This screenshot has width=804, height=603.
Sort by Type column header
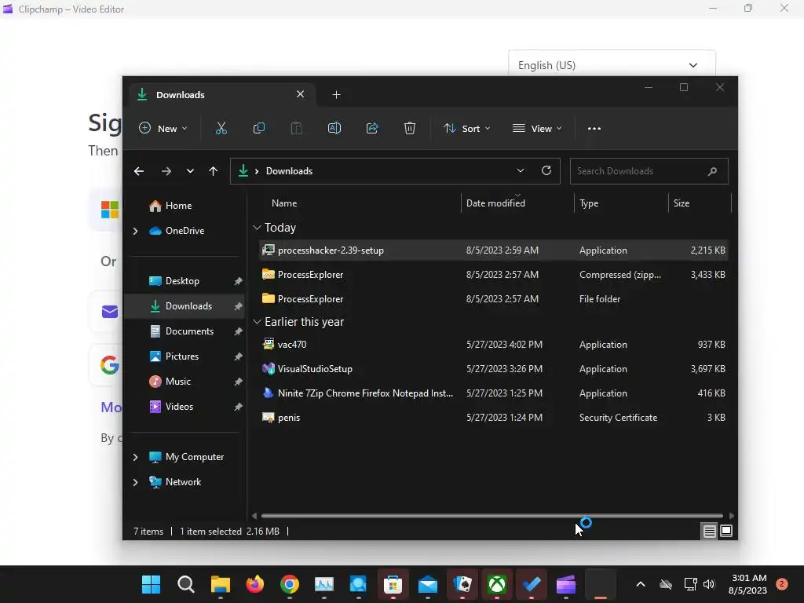tap(589, 203)
